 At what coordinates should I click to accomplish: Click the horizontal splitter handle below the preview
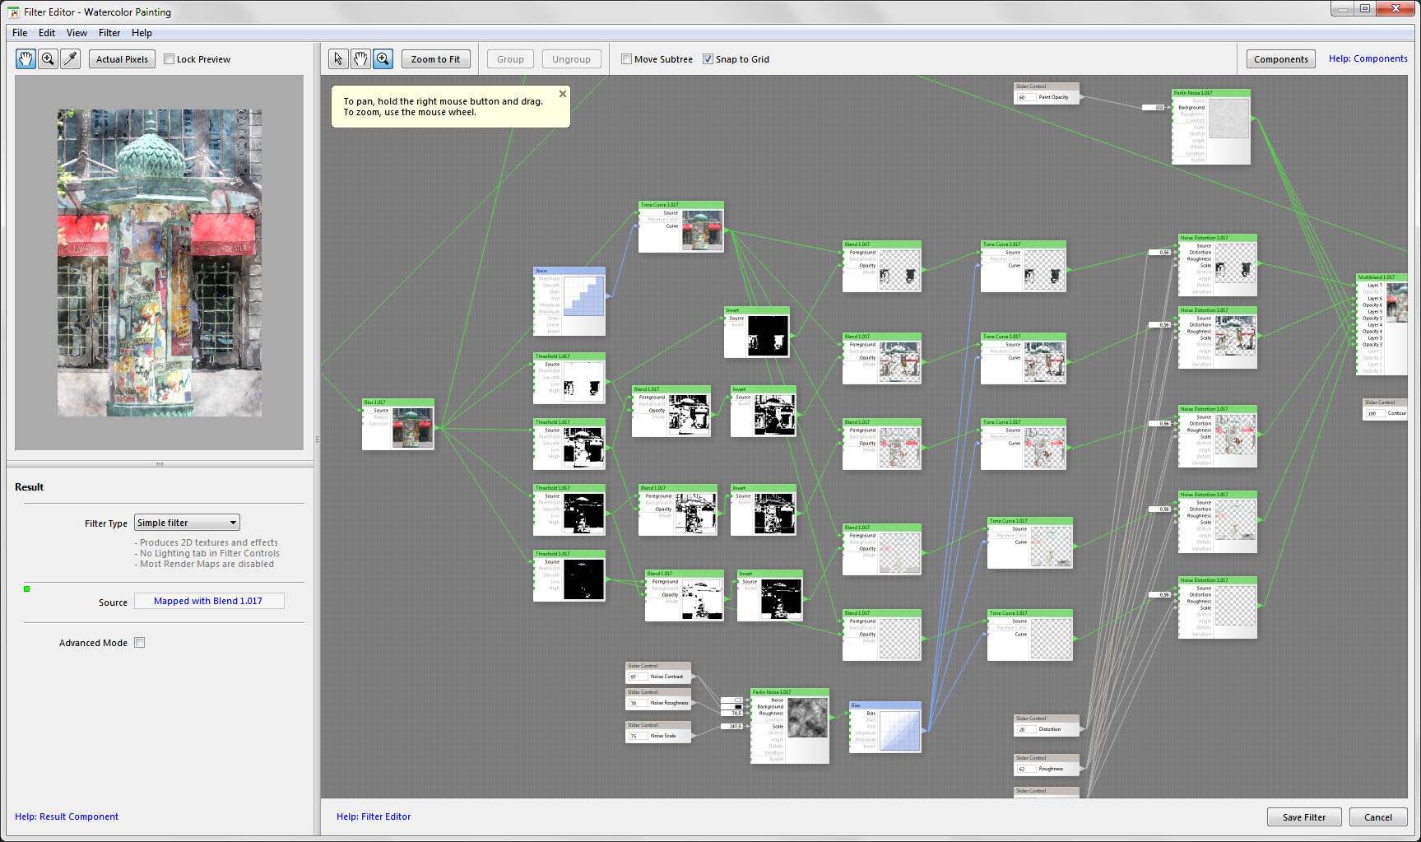tap(160, 463)
